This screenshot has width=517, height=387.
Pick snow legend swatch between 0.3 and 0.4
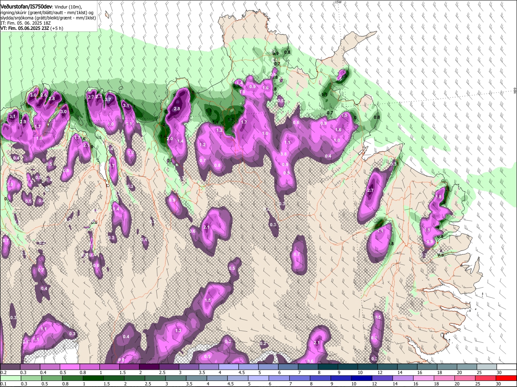pyautogui.click(x=31, y=367)
